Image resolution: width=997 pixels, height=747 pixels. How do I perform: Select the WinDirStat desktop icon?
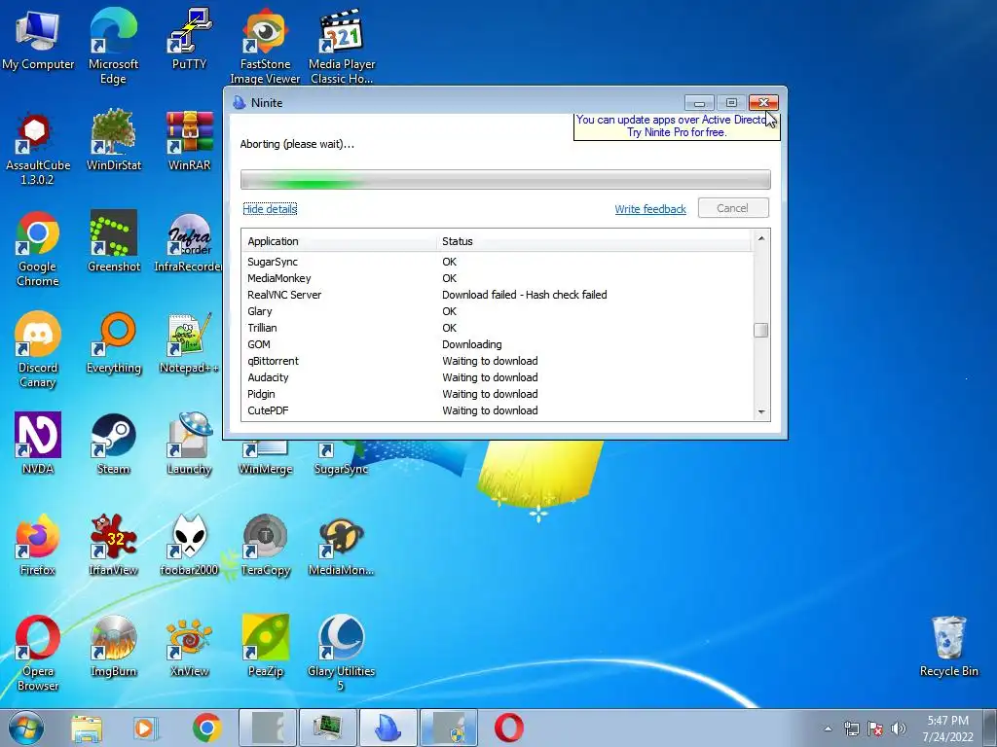click(x=113, y=140)
